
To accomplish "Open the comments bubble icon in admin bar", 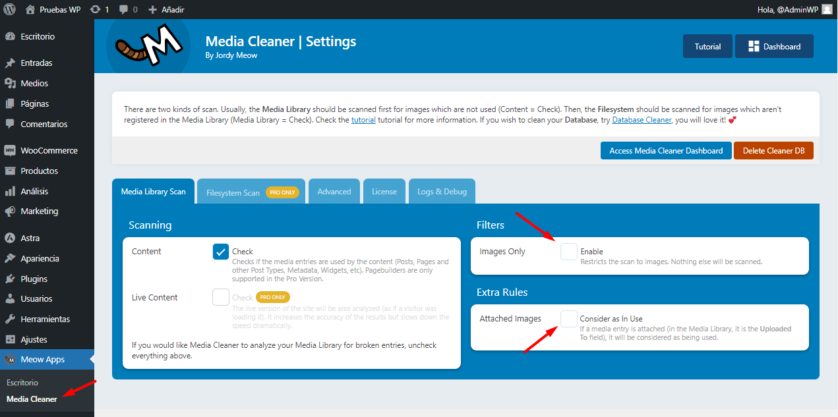I will (123, 10).
